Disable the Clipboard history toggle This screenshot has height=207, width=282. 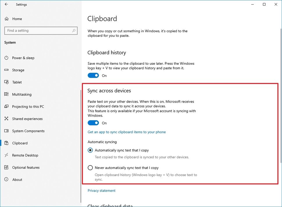[93, 75]
